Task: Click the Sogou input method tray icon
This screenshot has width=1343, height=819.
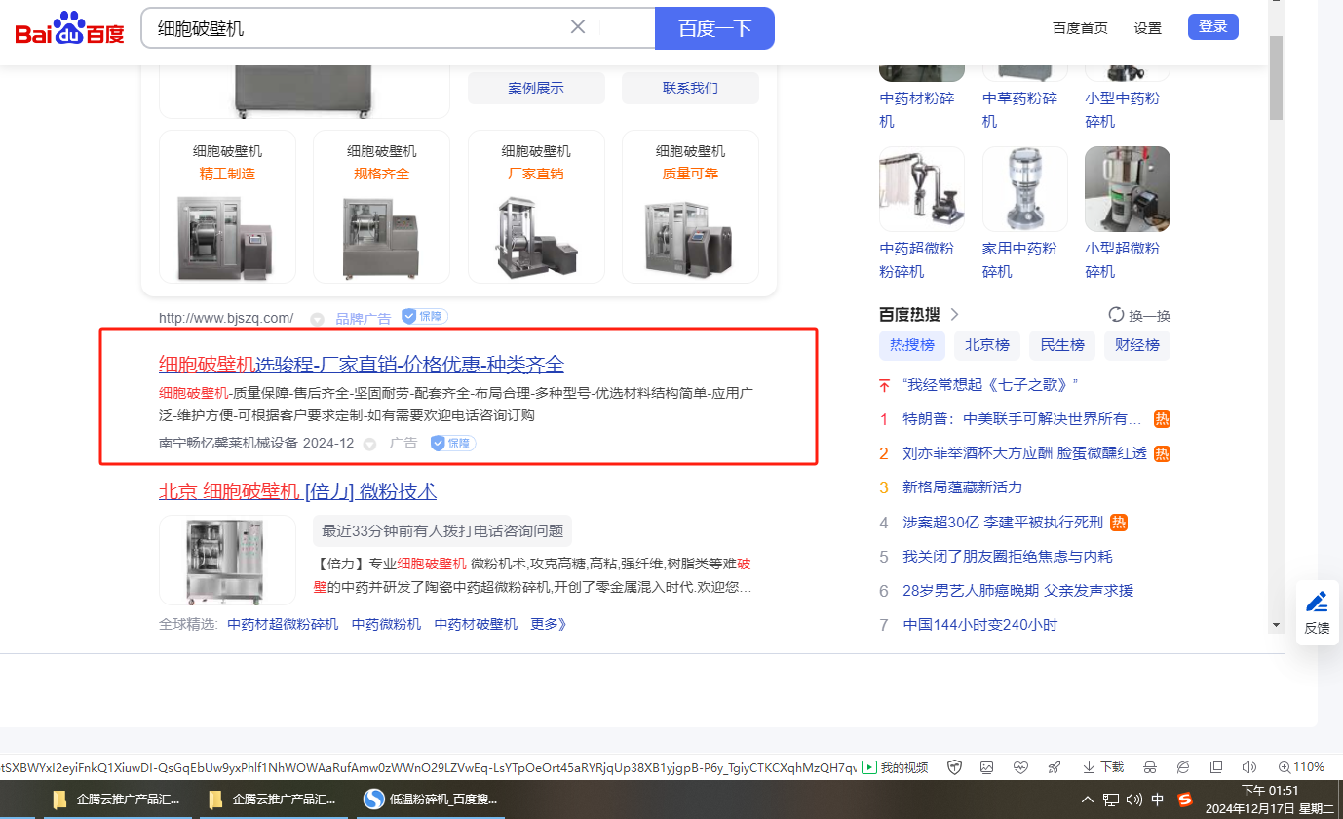Action: point(1185,799)
